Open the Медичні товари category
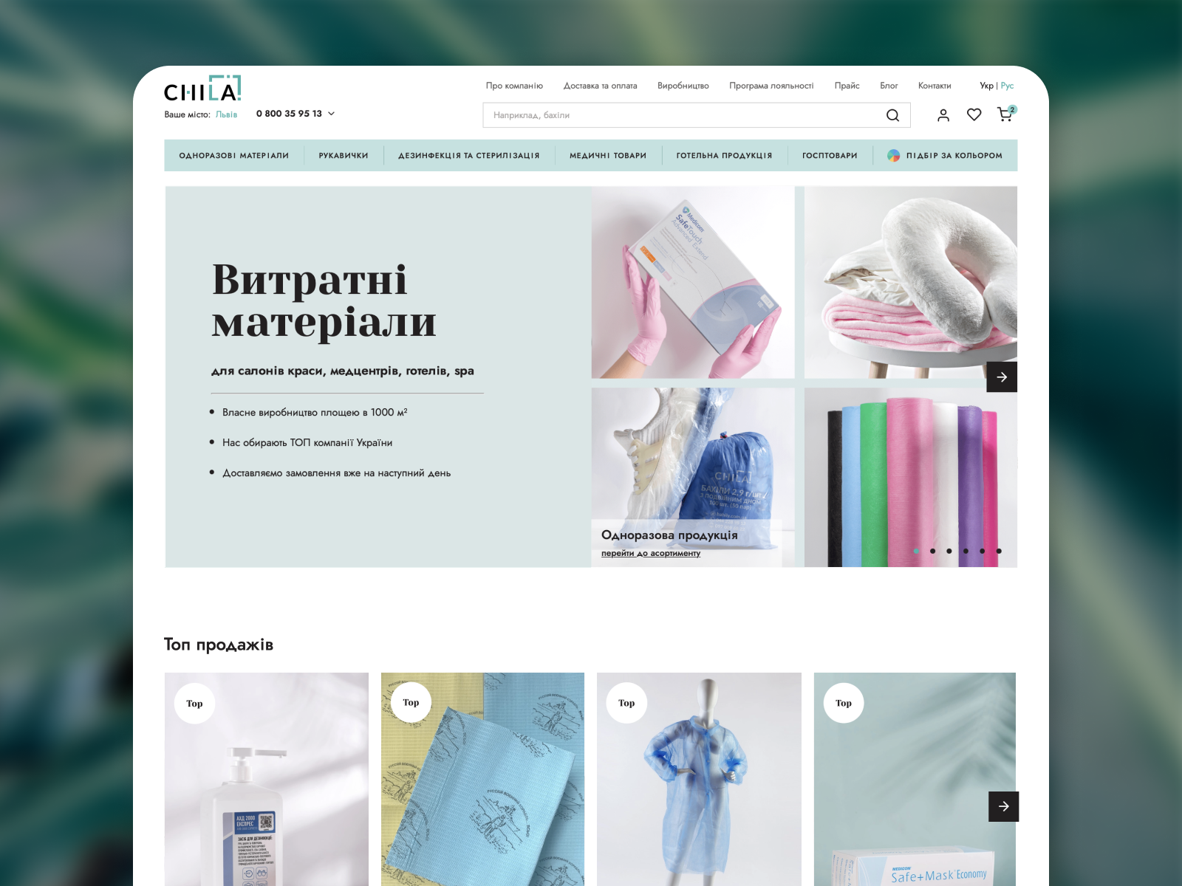Viewport: 1182px width, 886px height. pyautogui.click(x=608, y=156)
